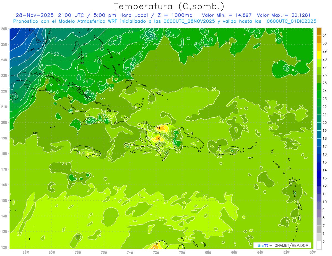Screen dimensions: 332x256
Task: Click the 12N latitude axis label
Action: click(4, 247)
